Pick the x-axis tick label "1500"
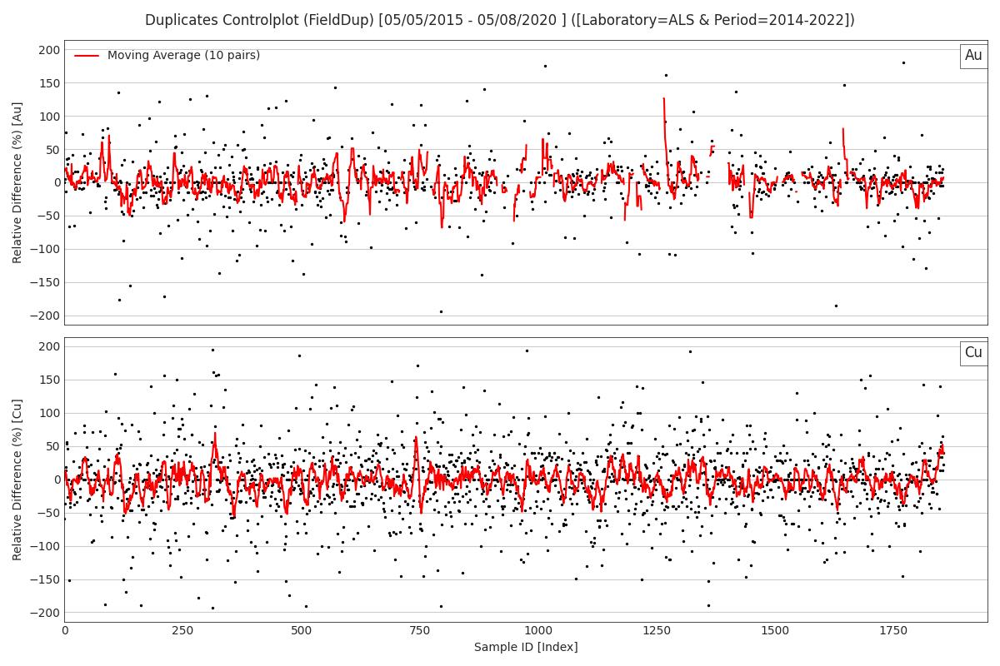The height and width of the screenshot is (666, 1000). coord(775,631)
